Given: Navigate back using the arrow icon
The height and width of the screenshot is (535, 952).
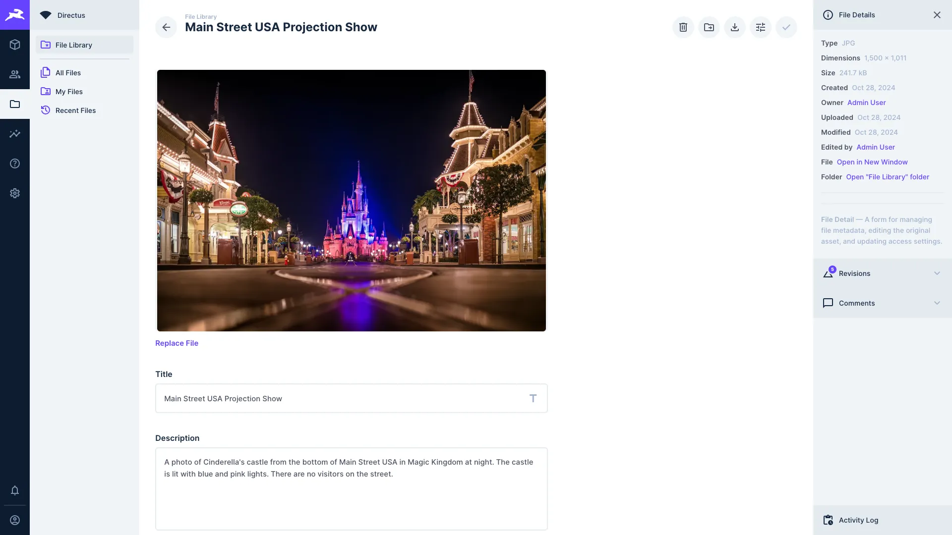Looking at the screenshot, I should tap(166, 27).
